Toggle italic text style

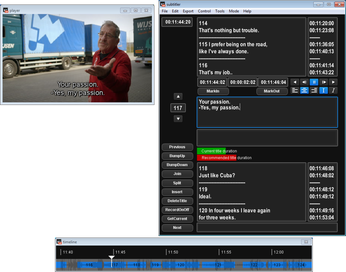click(x=333, y=90)
